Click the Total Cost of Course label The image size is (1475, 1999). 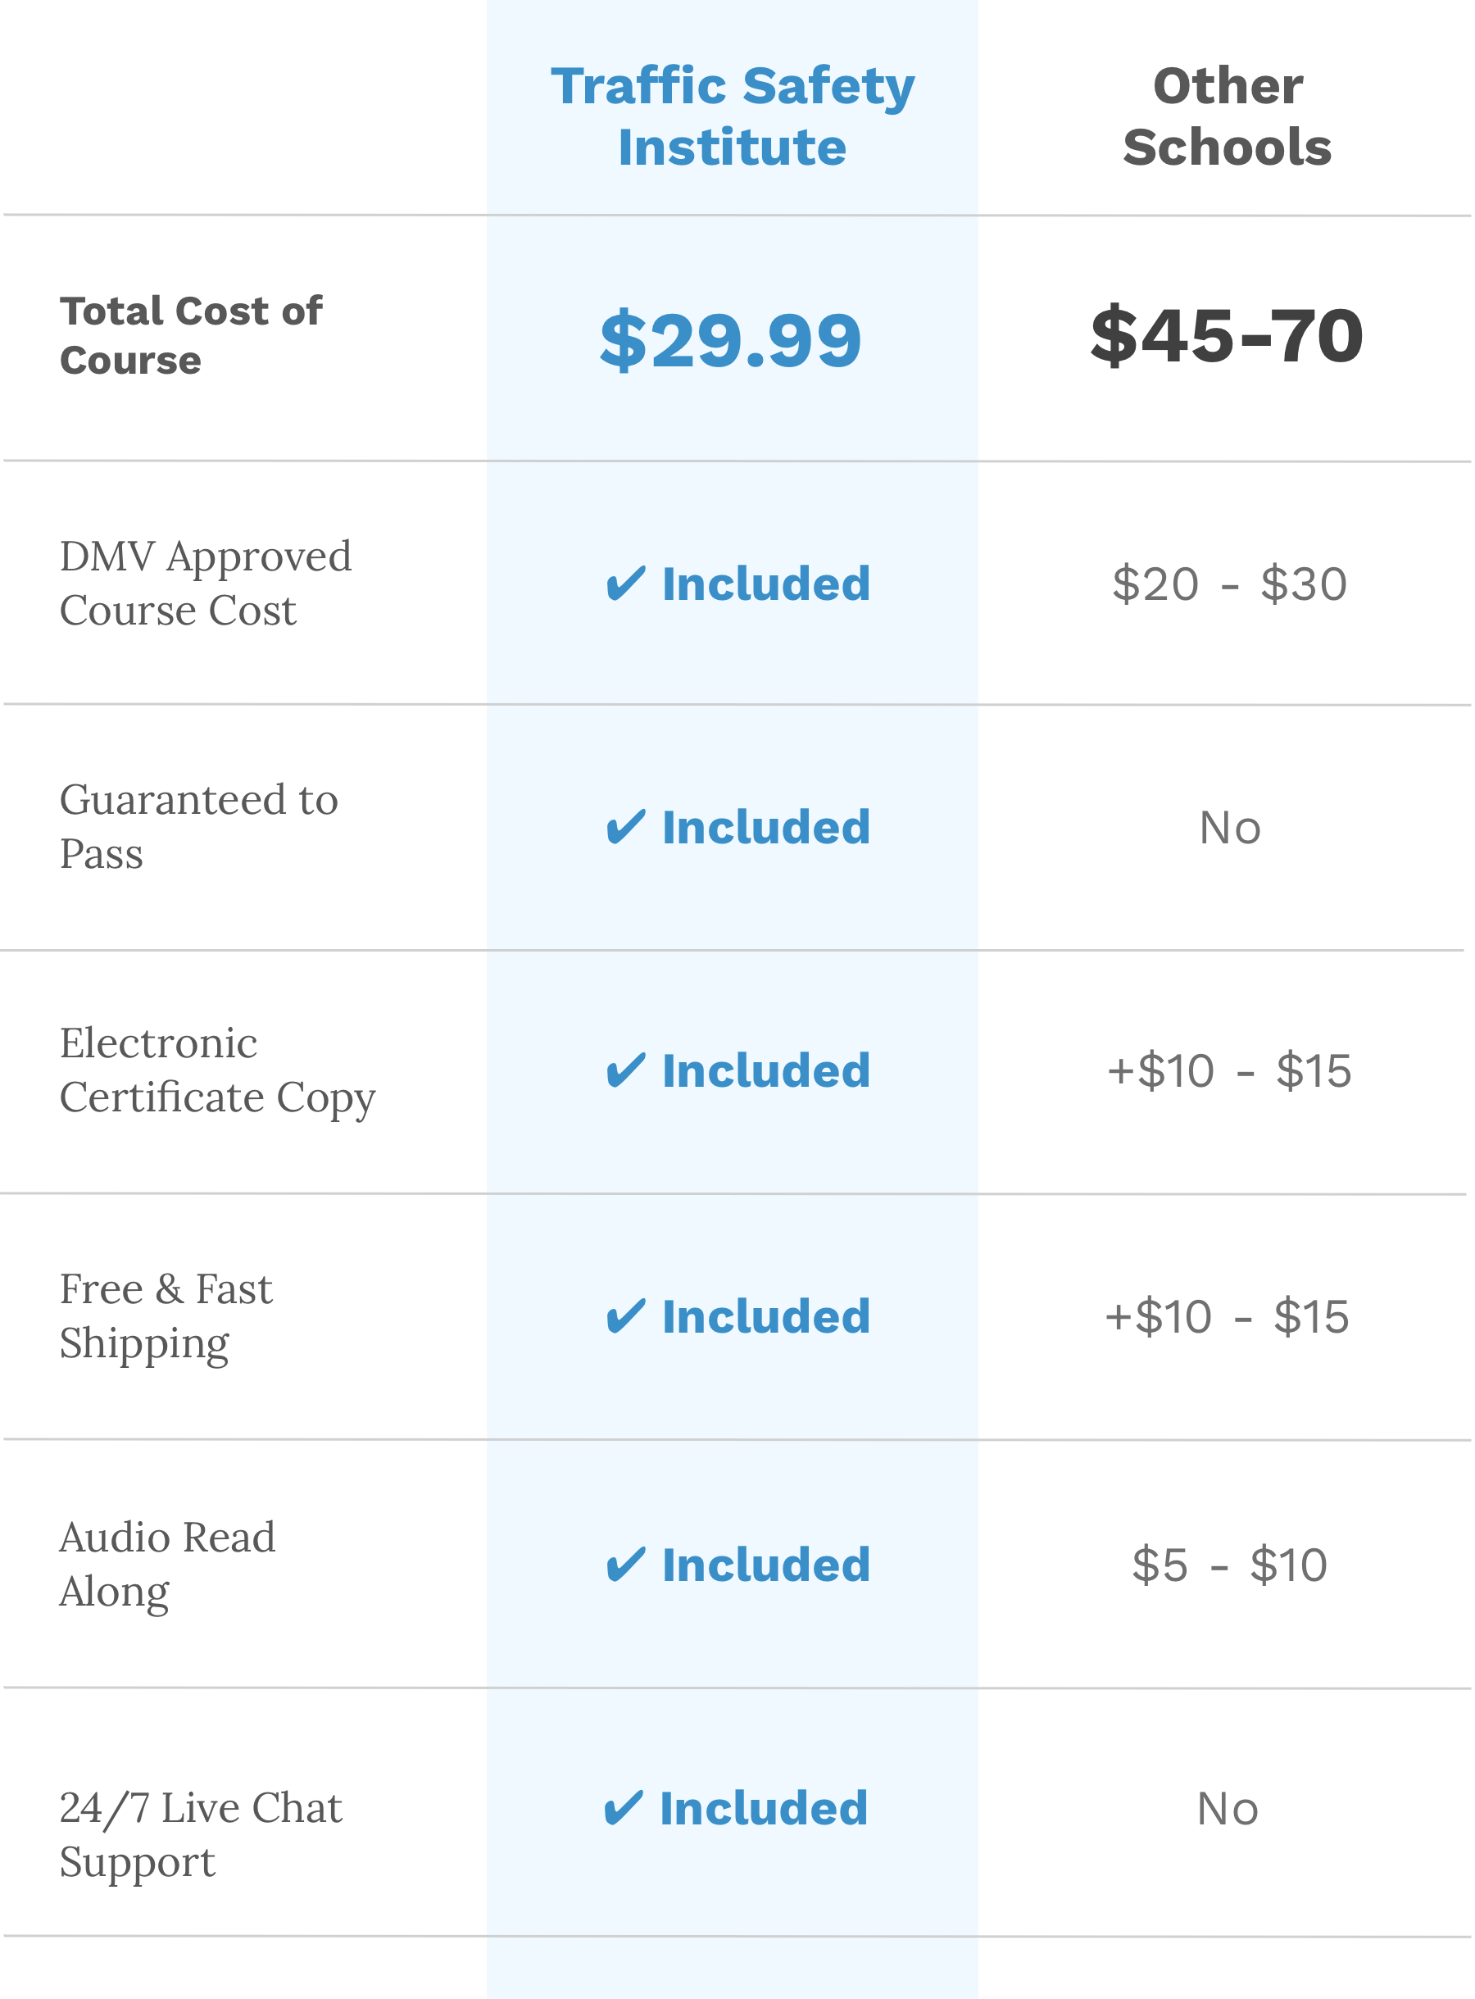(191, 337)
